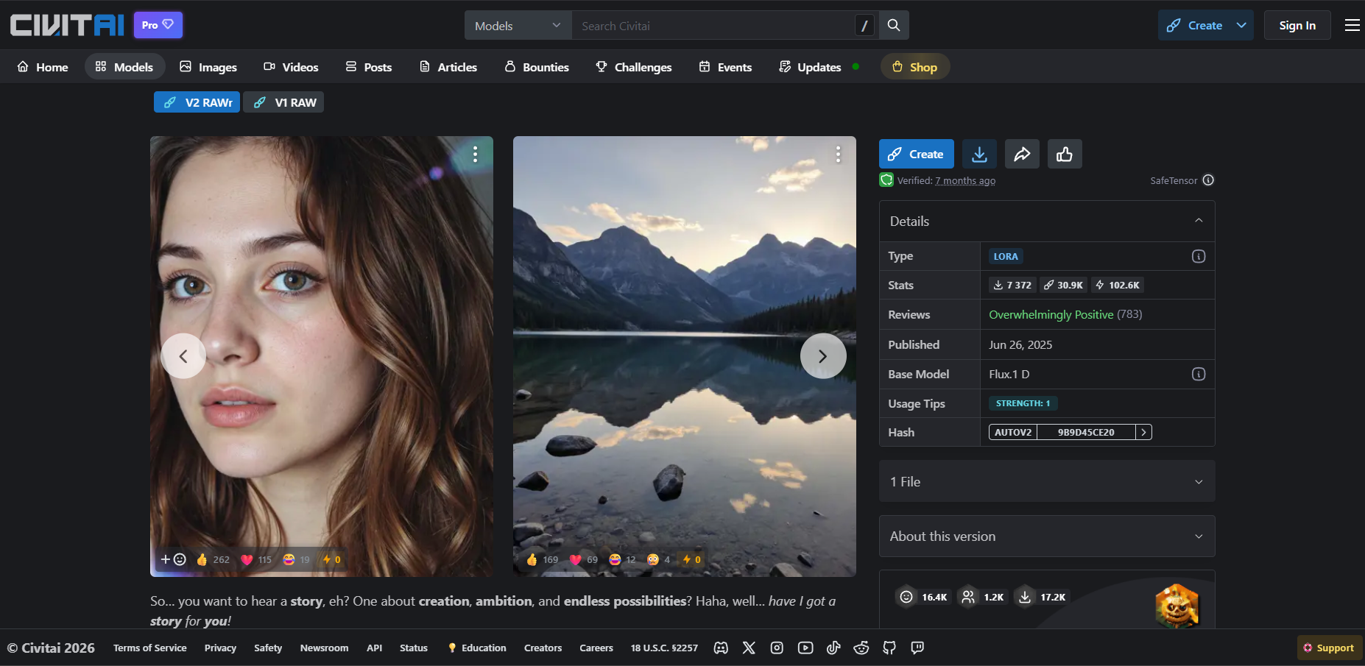
Task: Click the verified shield icon
Action: coord(886,180)
